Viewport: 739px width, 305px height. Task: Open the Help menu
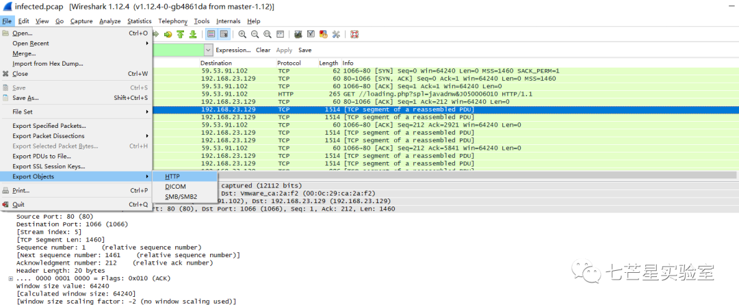click(x=254, y=21)
